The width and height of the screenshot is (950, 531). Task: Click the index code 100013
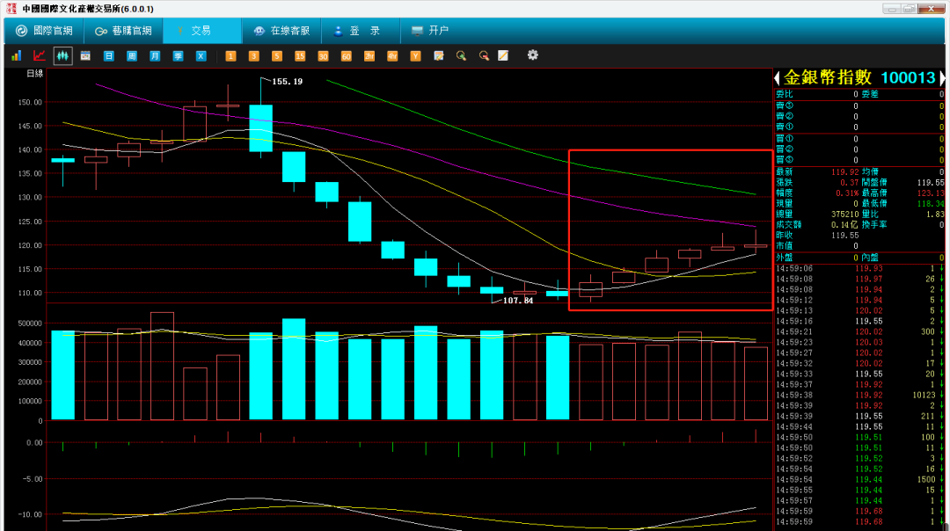pyautogui.click(x=908, y=77)
